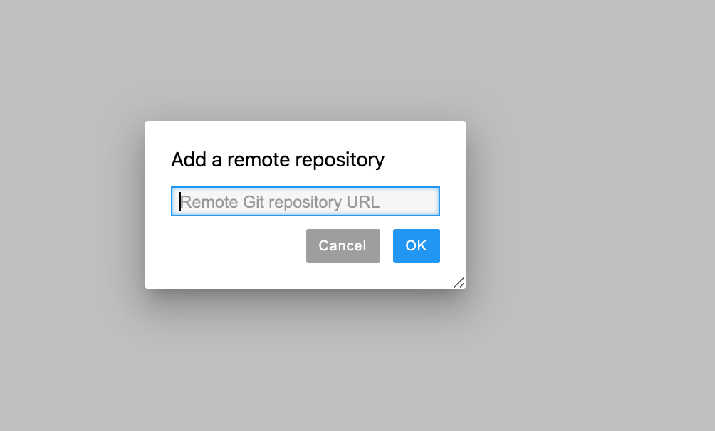Click the 'URL' placeholder word in the field
Screen dimensions: 715x431
tap(363, 201)
